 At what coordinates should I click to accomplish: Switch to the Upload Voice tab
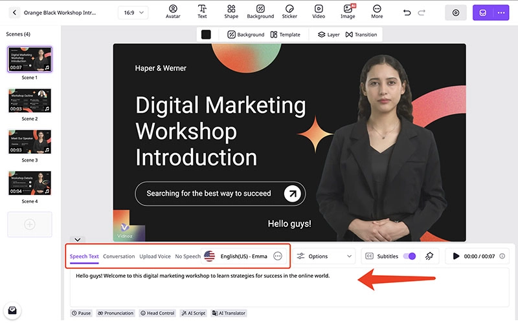click(x=155, y=256)
